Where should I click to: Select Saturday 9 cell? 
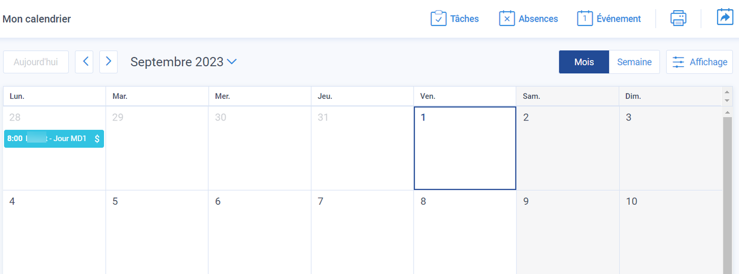pyautogui.click(x=568, y=232)
